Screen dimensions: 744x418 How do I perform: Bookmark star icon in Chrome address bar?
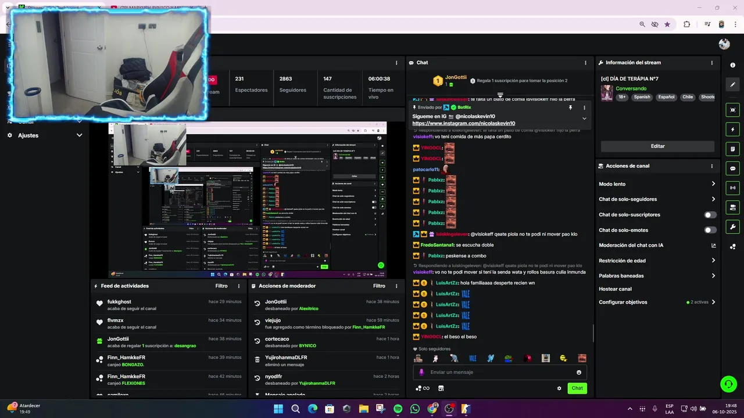[667, 24]
